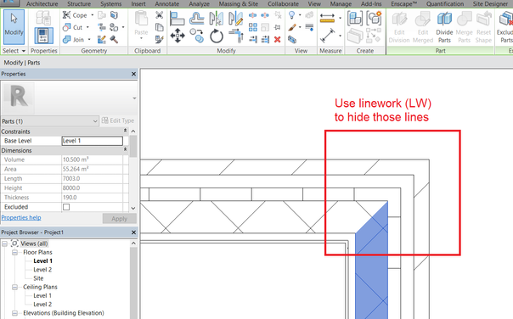The image size is (513, 319).
Task: Switch to the Annotate tab
Action: tap(166, 4)
